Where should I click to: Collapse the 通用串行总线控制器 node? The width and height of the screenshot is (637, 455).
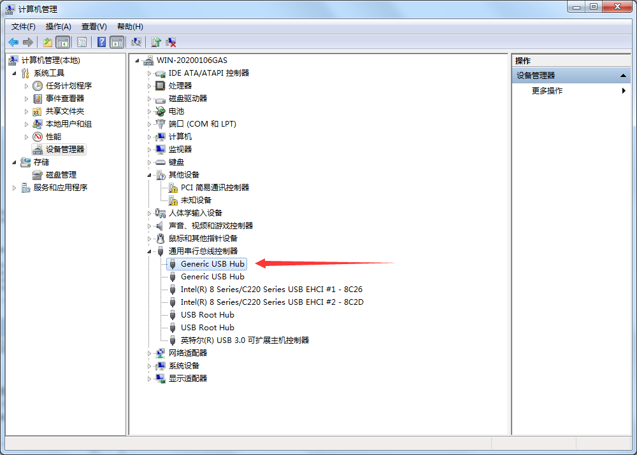point(150,251)
